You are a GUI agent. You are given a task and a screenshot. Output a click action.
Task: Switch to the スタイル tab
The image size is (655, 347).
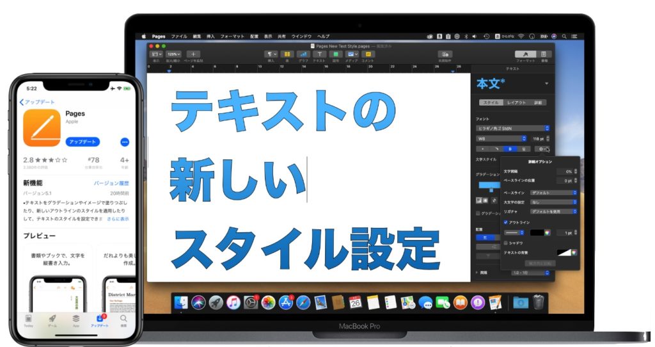point(491,102)
